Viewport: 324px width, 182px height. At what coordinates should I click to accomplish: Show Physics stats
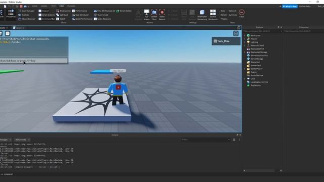tap(224, 19)
